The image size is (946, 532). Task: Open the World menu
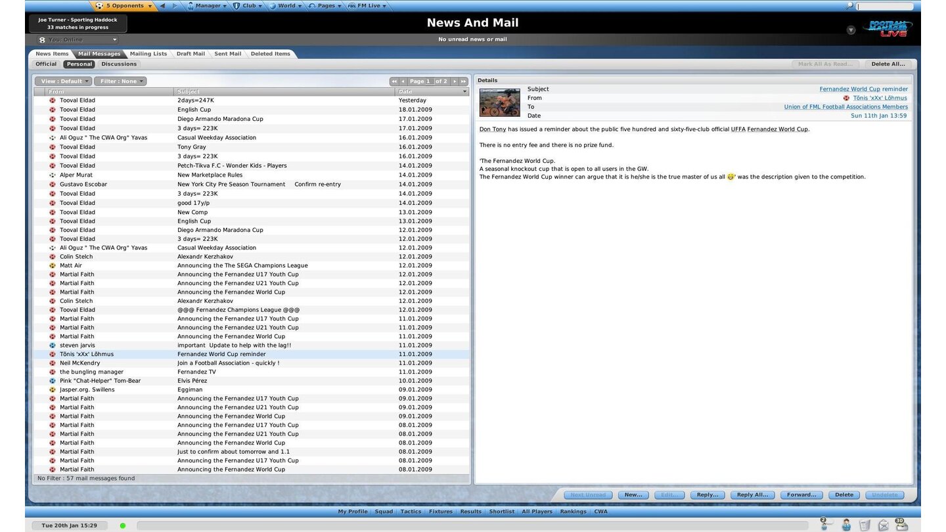[x=285, y=6]
